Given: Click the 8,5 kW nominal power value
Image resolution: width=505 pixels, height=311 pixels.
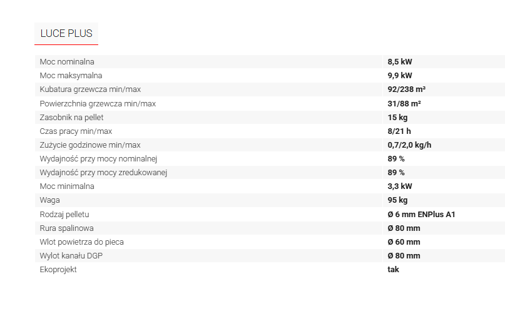Looking at the screenshot, I should pos(400,62).
